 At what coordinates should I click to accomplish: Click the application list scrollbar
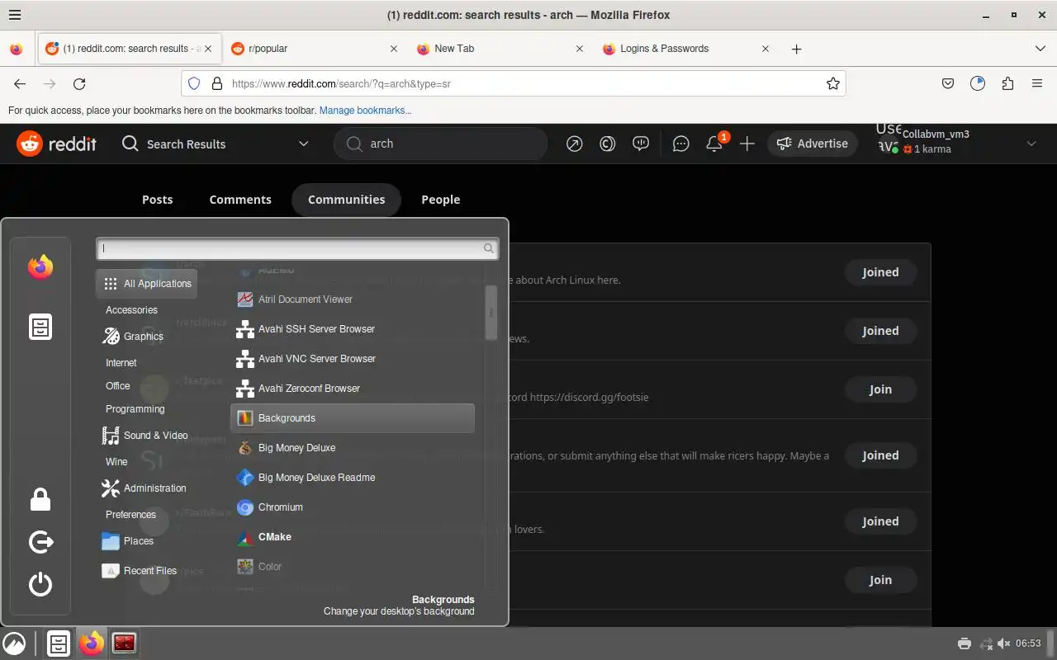[x=491, y=313]
